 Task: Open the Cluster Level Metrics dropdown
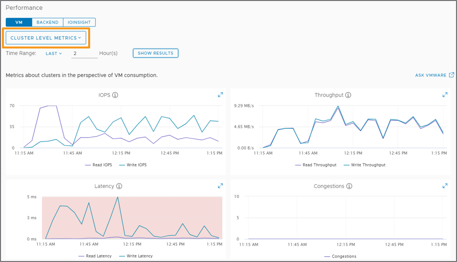tap(46, 38)
